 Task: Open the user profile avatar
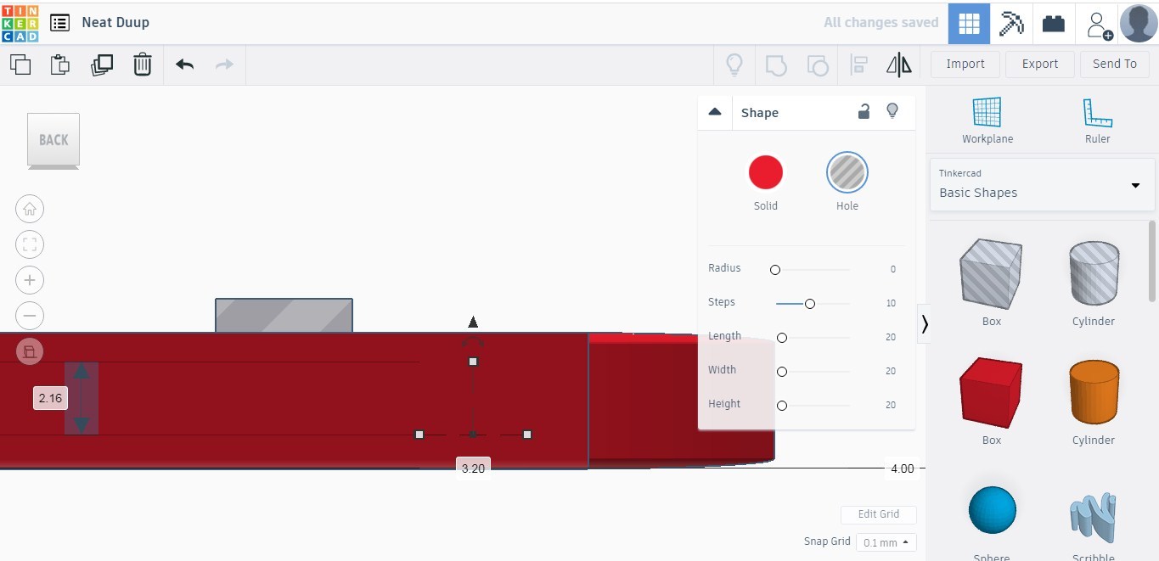1139,23
